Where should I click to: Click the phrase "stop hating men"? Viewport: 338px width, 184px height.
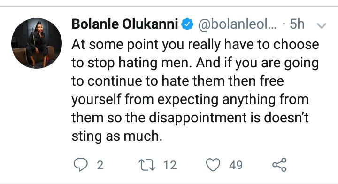(140, 63)
